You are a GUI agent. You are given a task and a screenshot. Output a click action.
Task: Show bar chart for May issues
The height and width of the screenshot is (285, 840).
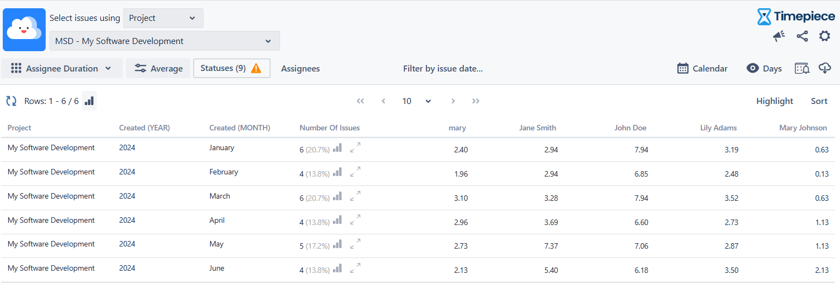point(338,244)
